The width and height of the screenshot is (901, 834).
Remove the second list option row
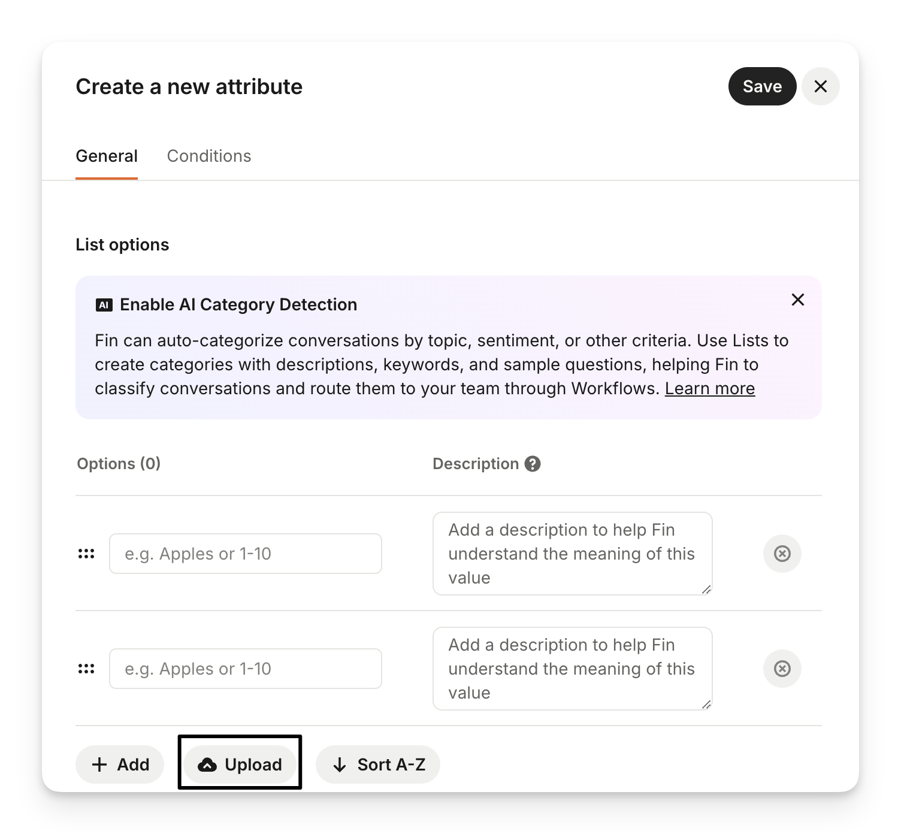[x=782, y=669]
